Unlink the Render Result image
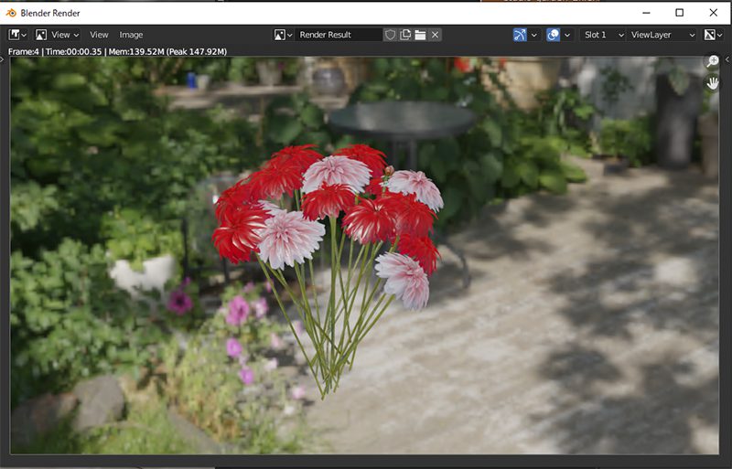This screenshot has height=469, width=732. point(436,35)
